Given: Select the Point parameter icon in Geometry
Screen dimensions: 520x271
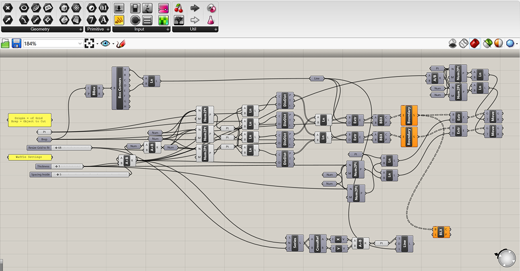Looking at the screenshot, I should [8, 8].
